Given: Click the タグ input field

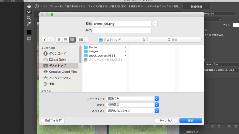Looking at the screenshot, I should pyautogui.click(x=122, y=31).
